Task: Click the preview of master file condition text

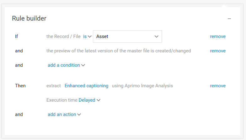Action: pos(119,51)
